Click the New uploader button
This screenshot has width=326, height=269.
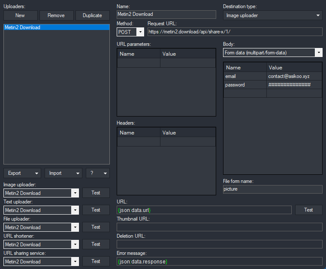pos(21,15)
